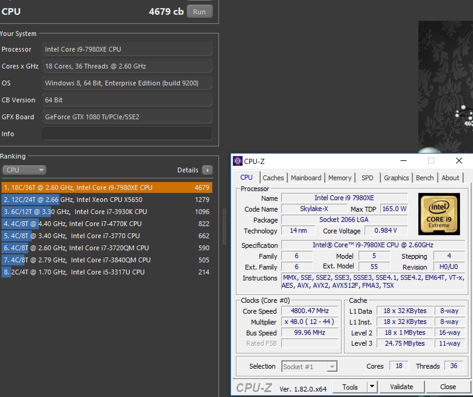The width and height of the screenshot is (473, 397).
Task: Open the SPD tab
Action: click(367, 178)
